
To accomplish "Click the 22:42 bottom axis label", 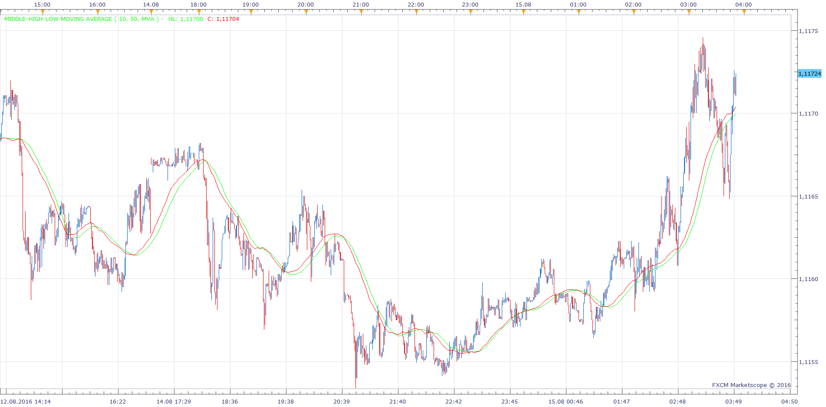I will [454, 401].
